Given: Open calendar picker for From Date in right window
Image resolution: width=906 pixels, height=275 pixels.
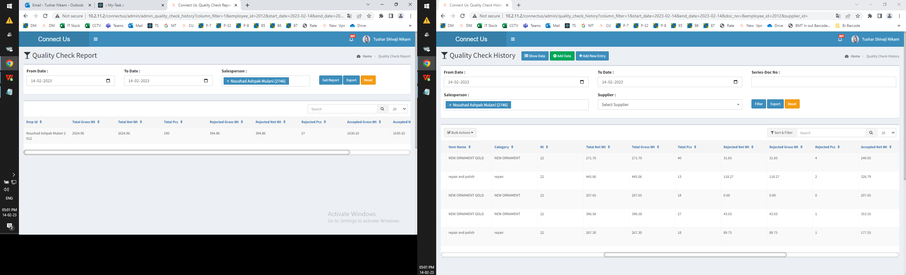Looking at the screenshot, I should [x=582, y=82].
